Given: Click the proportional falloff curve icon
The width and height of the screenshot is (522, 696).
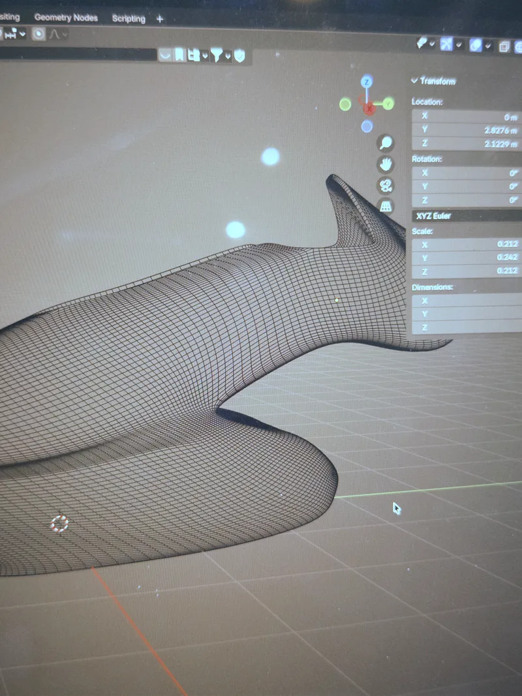Looking at the screenshot, I should click(54, 34).
